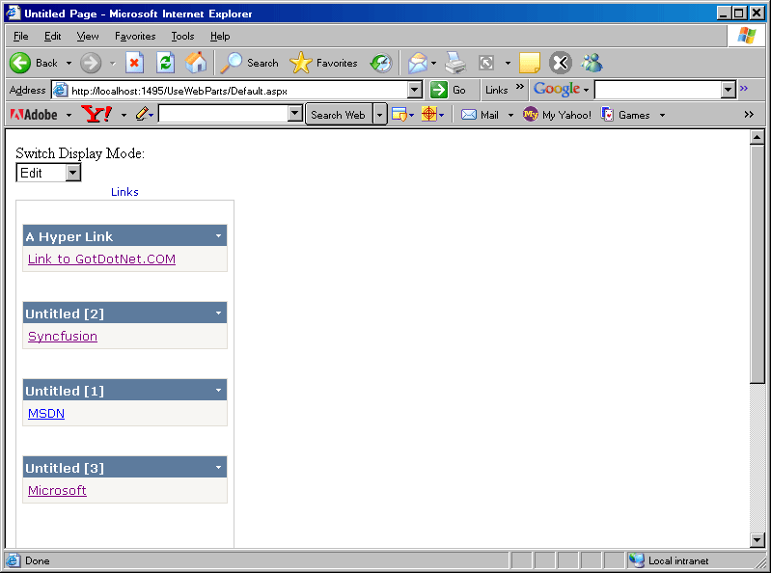Click the Google toolbar logo

pyautogui.click(x=557, y=89)
